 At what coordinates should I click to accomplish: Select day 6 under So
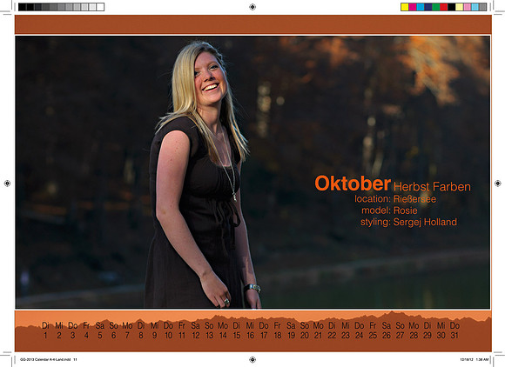coord(114,336)
